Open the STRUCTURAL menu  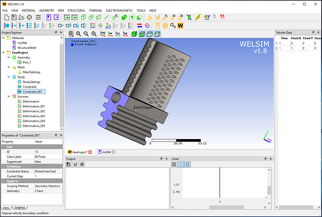[76, 11]
